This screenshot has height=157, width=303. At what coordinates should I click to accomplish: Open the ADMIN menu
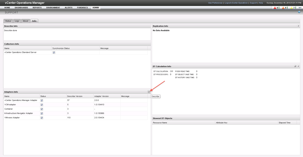(x=96, y=8)
